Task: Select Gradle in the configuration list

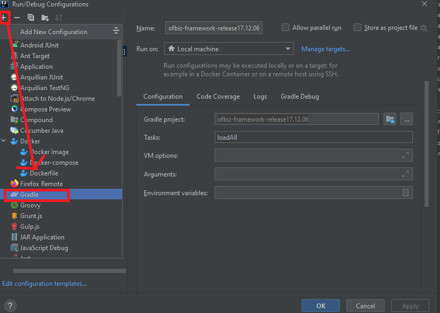Action: (x=30, y=195)
